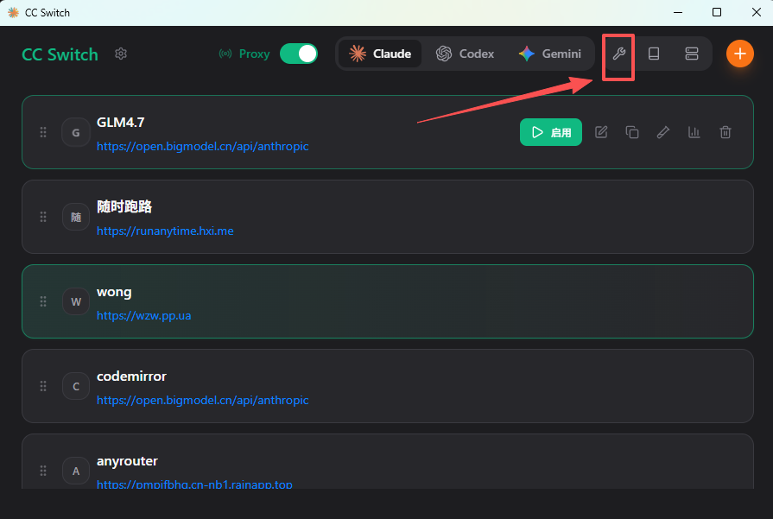This screenshot has width=773, height=519.
Task: Open the book prompts icon
Action: pyautogui.click(x=654, y=54)
